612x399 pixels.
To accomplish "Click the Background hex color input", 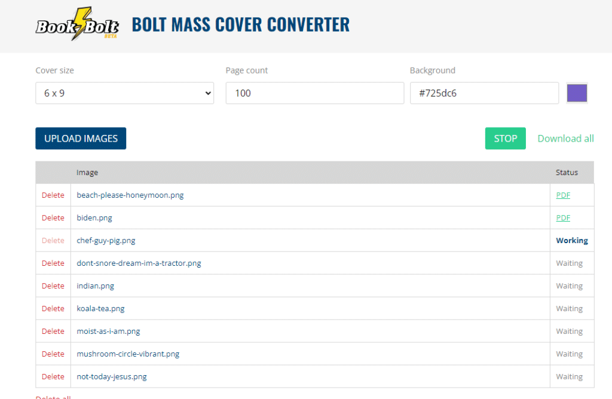I will pyautogui.click(x=484, y=93).
